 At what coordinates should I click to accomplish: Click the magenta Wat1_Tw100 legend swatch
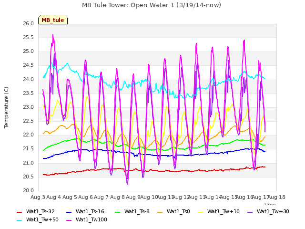coord(69,220)
